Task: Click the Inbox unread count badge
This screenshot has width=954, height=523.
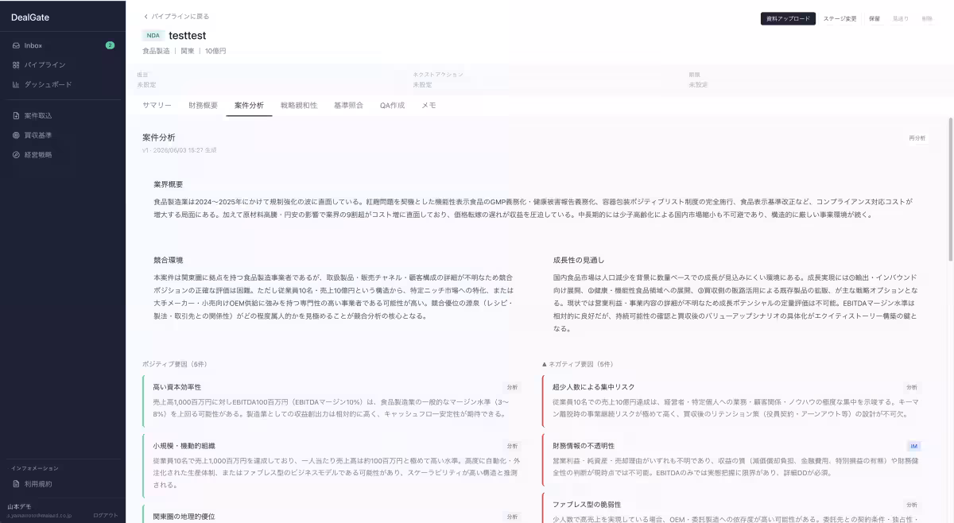Action: tap(110, 45)
